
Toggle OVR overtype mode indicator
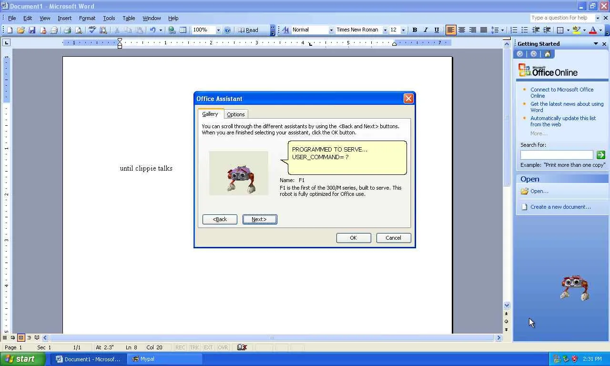point(223,347)
